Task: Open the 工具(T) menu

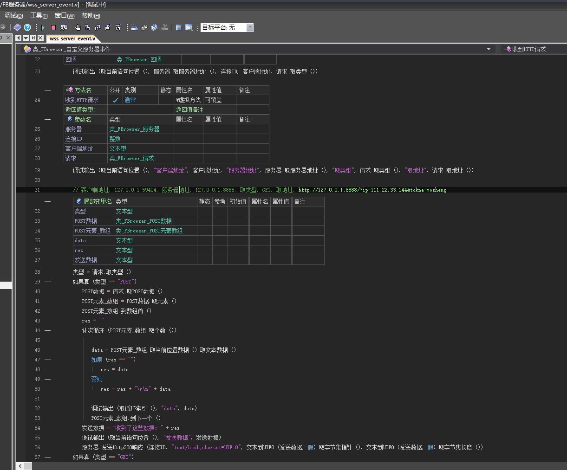Action: click(39, 16)
